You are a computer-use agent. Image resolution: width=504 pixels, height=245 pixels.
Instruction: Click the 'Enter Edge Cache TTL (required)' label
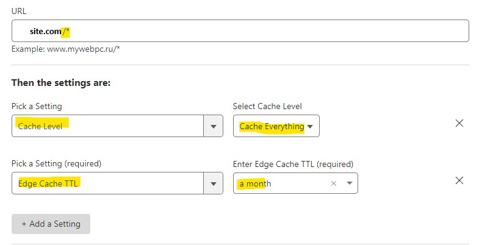click(293, 165)
